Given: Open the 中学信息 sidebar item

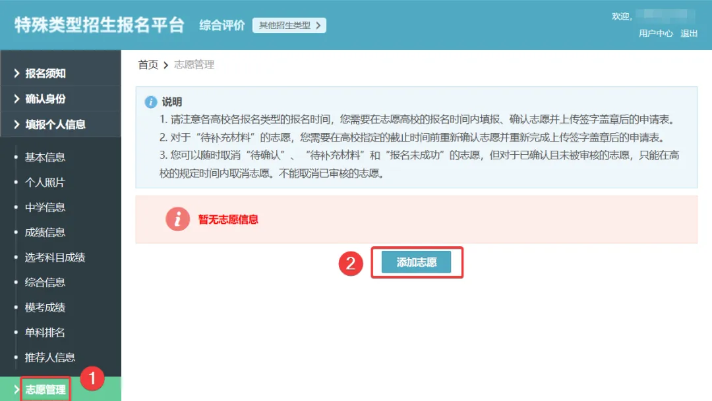Looking at the screenshot, I should (45, 207).
